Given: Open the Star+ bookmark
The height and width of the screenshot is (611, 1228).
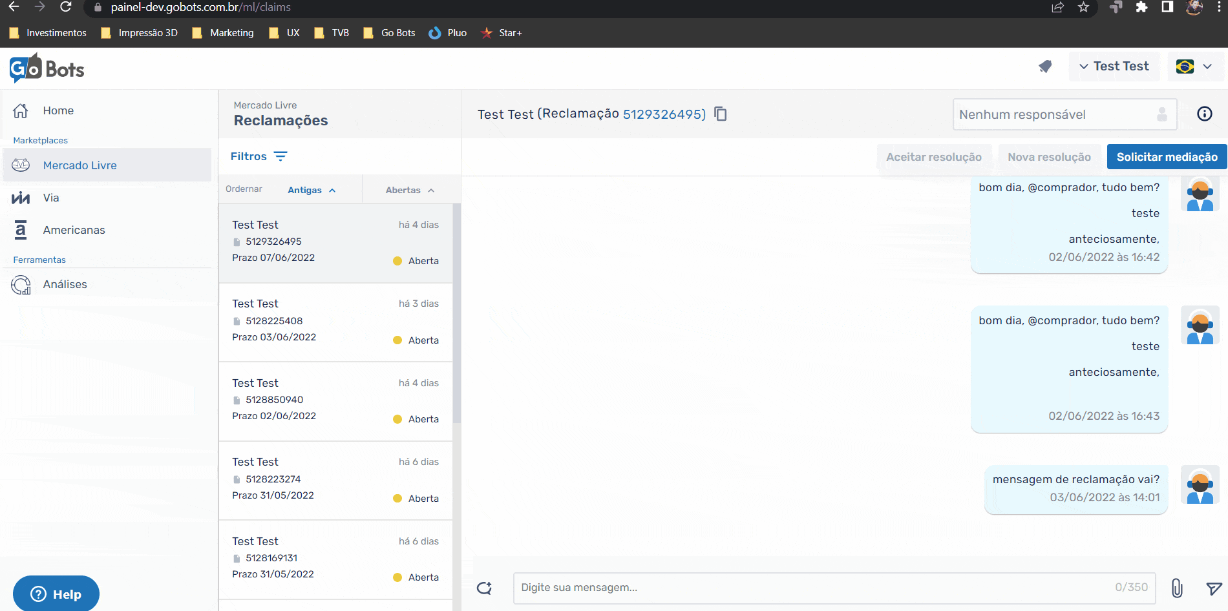Looking at the screenshot, I should (x=502, y=33).
